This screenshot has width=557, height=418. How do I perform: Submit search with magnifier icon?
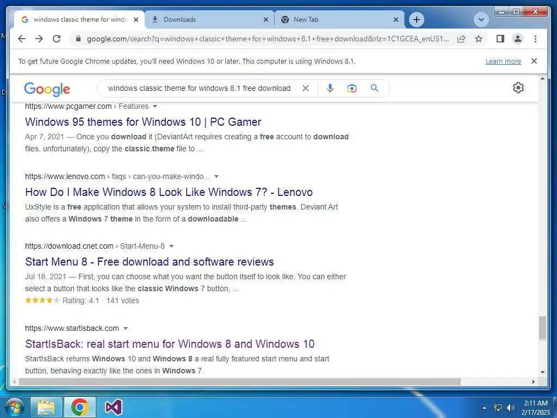[x=374, y=88]
